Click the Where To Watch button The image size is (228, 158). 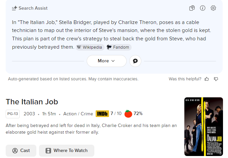click(x=66, y=151)
